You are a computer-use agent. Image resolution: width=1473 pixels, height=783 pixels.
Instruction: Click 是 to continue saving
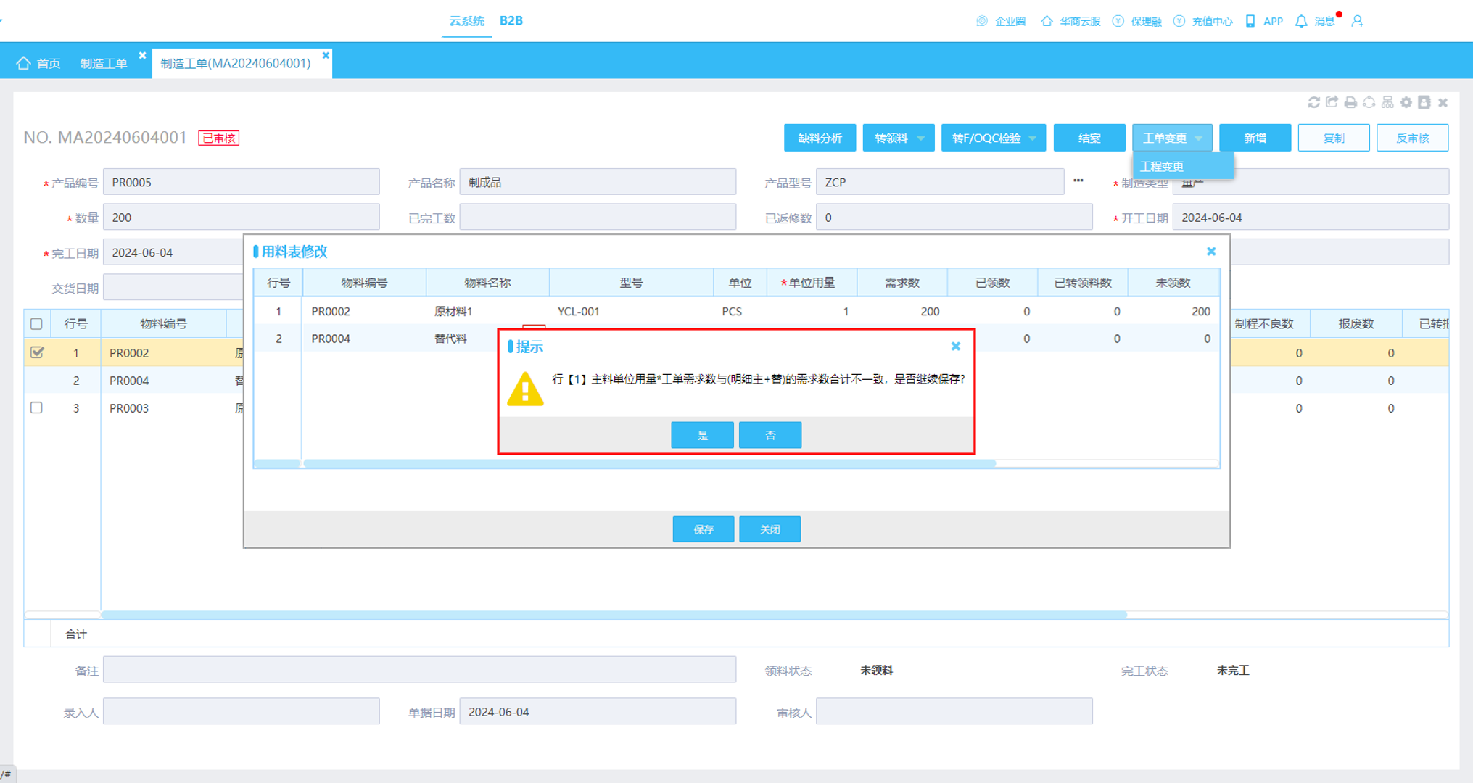702,435
